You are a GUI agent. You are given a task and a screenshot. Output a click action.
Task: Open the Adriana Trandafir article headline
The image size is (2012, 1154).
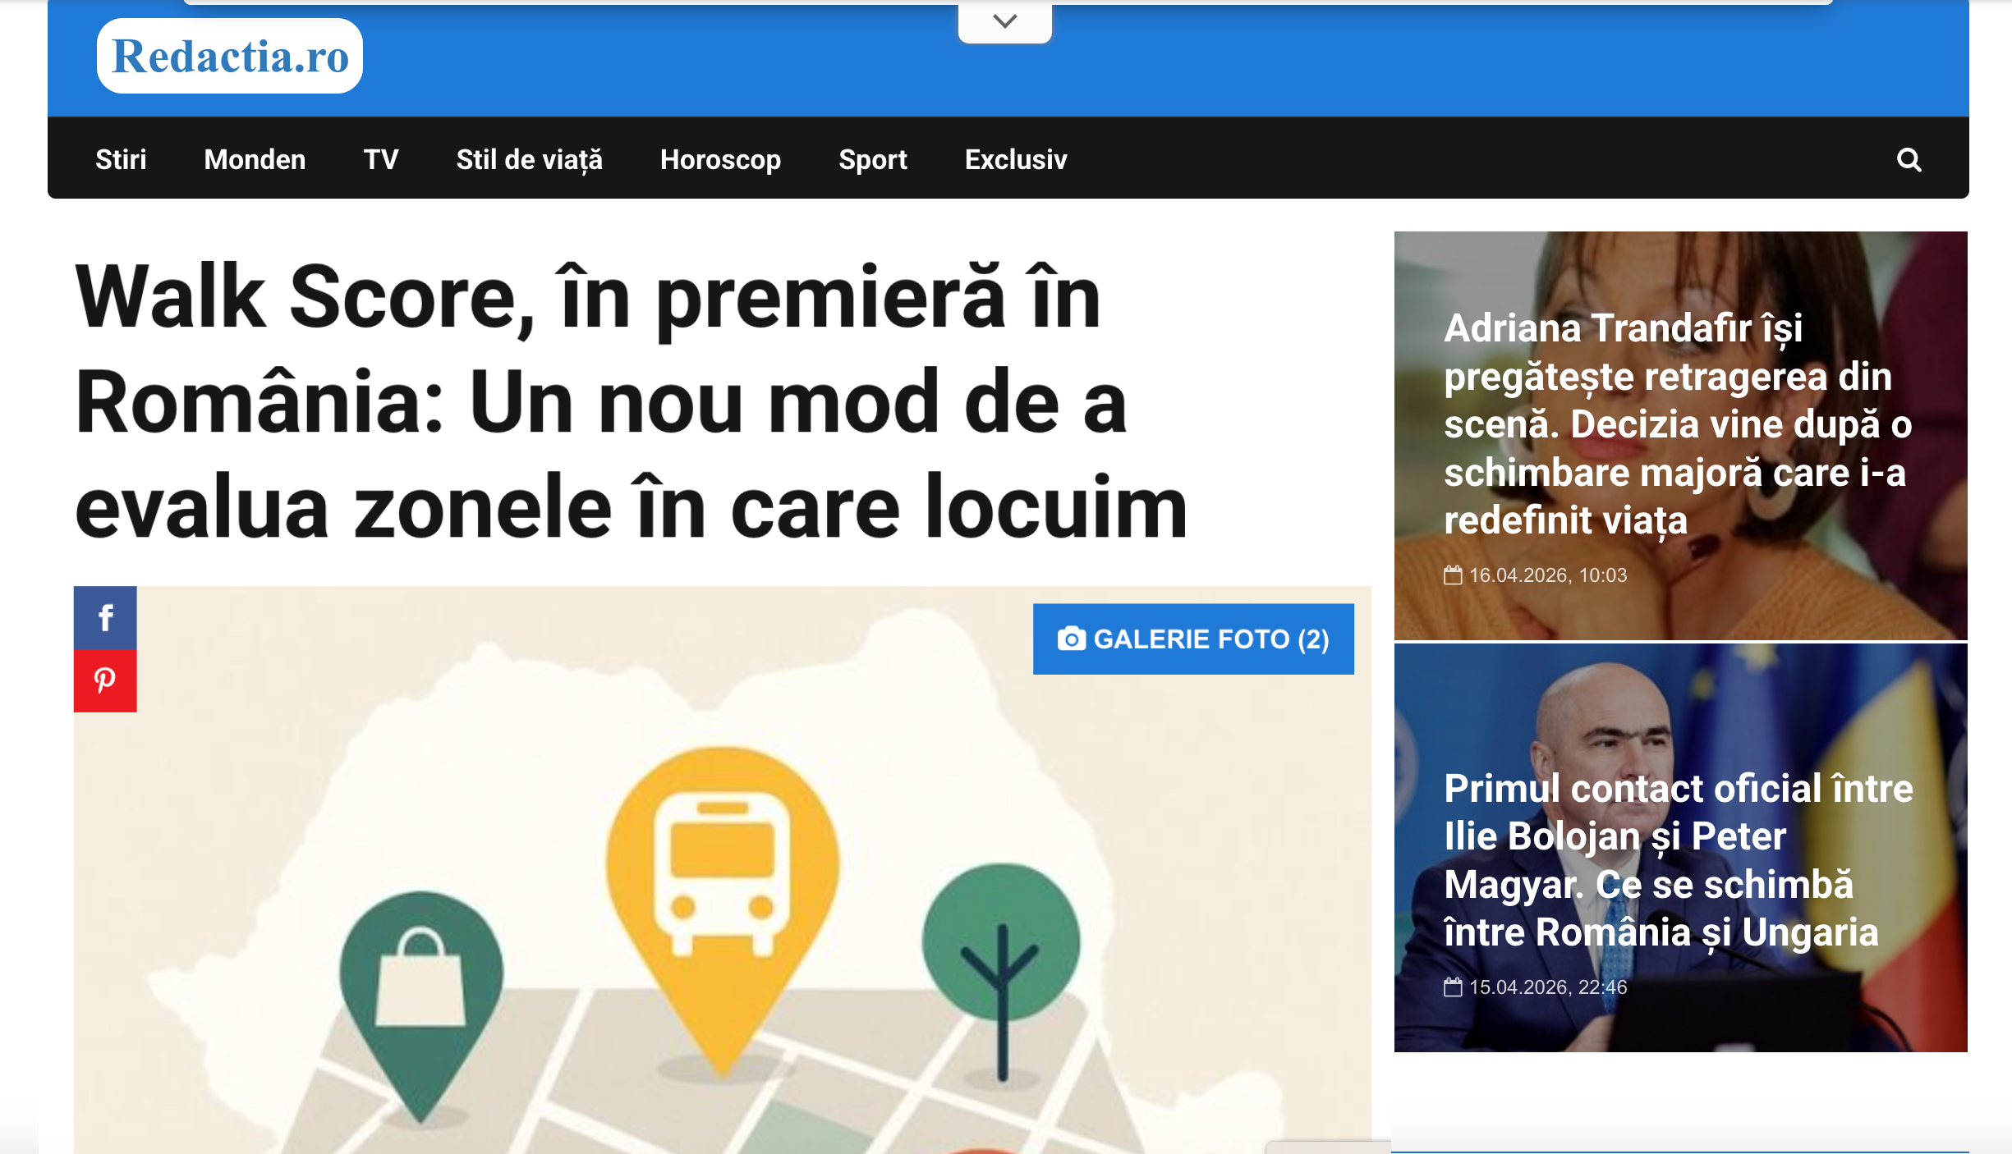pyautogui.click(x=1677, y=424)
